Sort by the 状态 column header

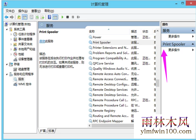coord(147,32)
